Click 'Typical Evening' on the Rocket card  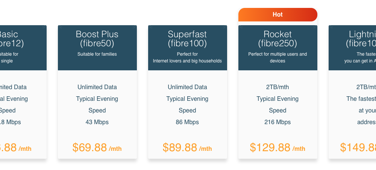[x=278, y=99]
